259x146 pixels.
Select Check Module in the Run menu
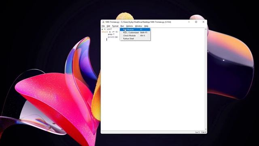point(135,36)
